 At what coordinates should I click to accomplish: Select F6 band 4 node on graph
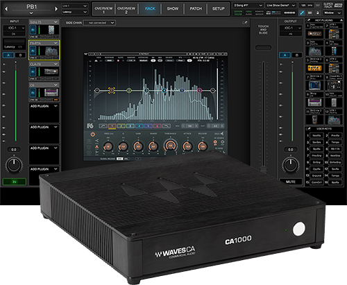(x=164, y=90)
